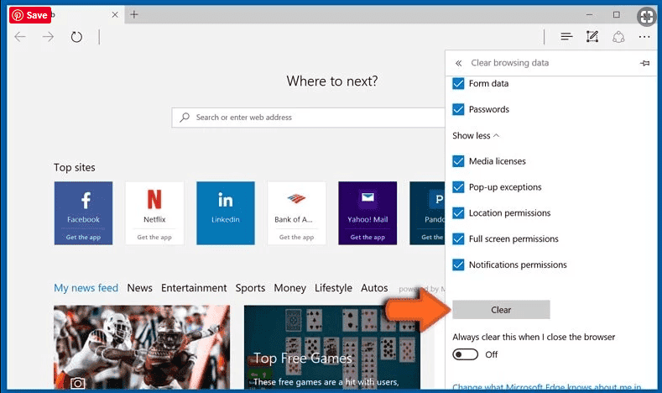The image size is (662, 393).
Task: Switch to the Sports news tab
Action: tap(250, 288)
